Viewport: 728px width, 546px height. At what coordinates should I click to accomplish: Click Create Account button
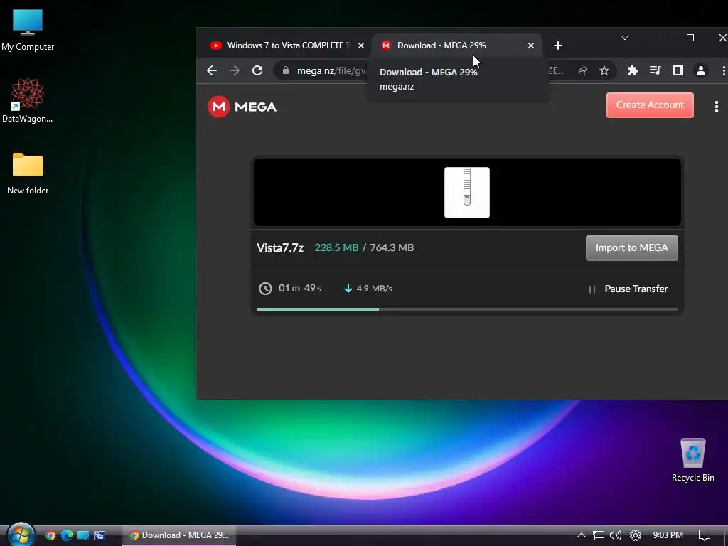tap(650, 105)
